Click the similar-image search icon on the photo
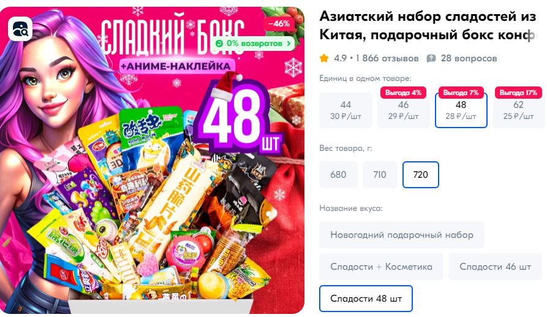The image size is (547, 317). click(x=20, y=29)
